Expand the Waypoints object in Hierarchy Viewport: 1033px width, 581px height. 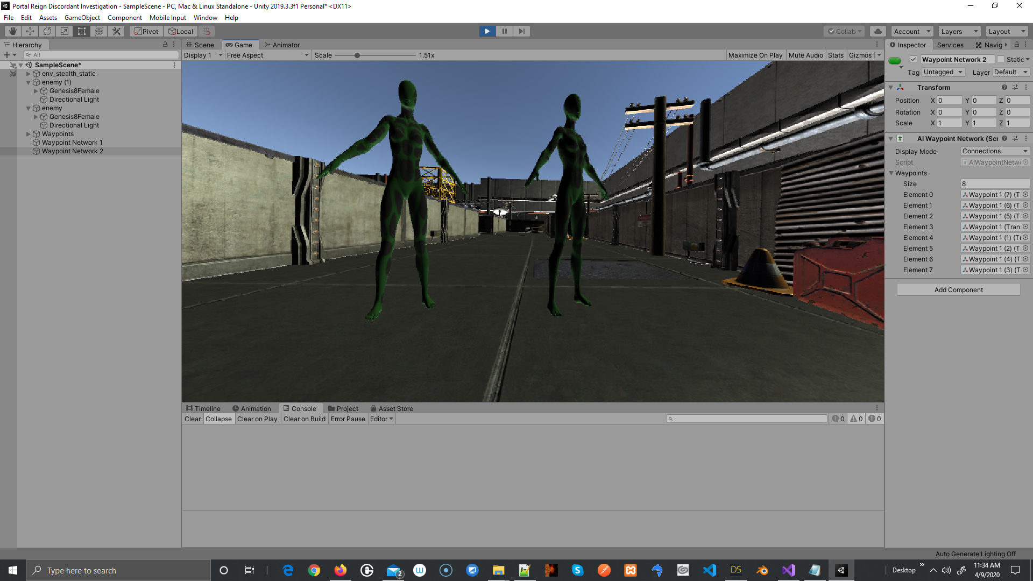(x=29, y=134)
